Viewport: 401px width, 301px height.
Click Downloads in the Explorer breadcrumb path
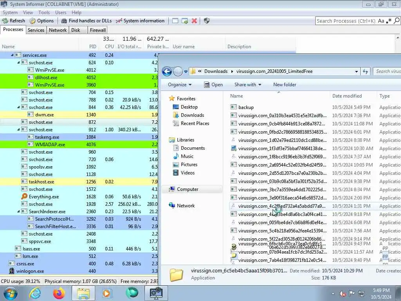click(216, 71)
